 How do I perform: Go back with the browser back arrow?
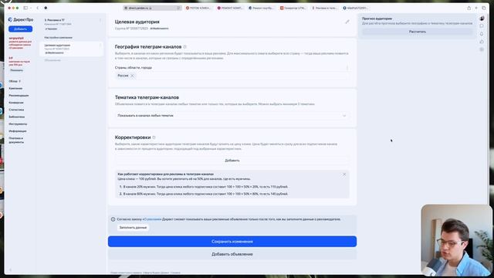click(x=38, y=8)
